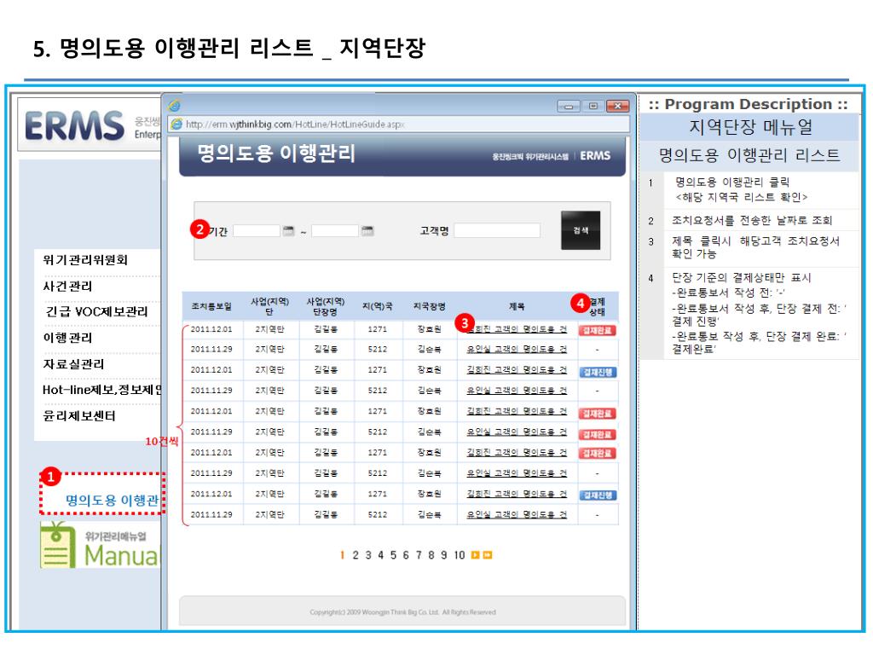The image size is (873, 655).
Task: Click the copyright footer text in popup
Action: [x=402, y=612]
